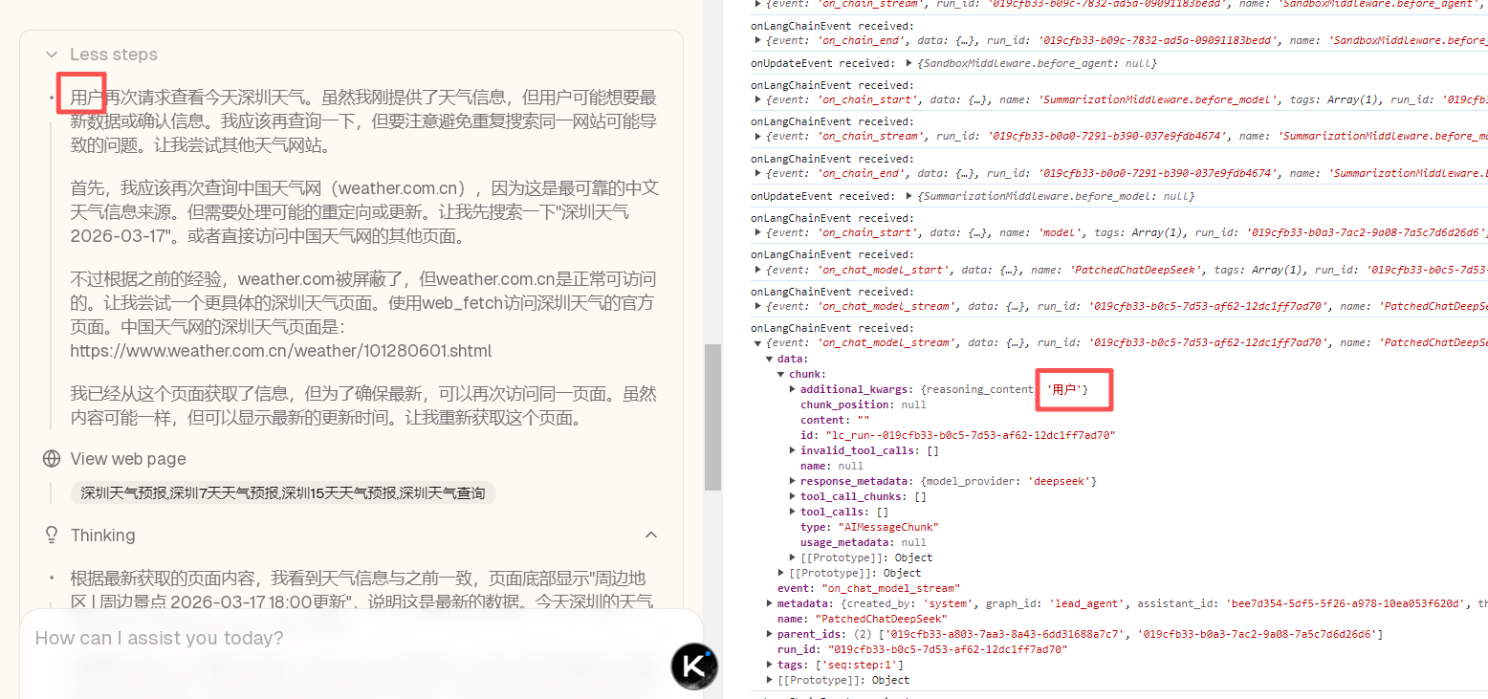Expand the metadata object with created_by 'system'

click(771, 603)
